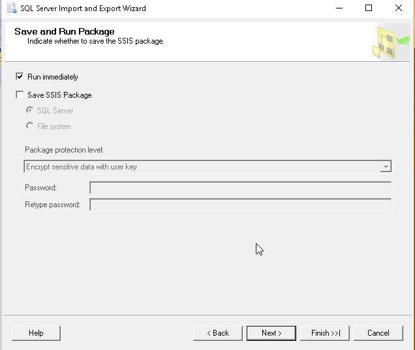Focus the Retype password field
This screenshot has width=415, height=350.
(241, 205)
